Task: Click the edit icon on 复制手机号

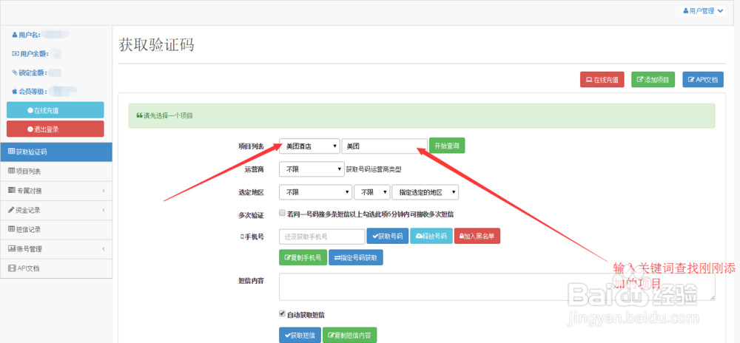Action: (287, 258)
